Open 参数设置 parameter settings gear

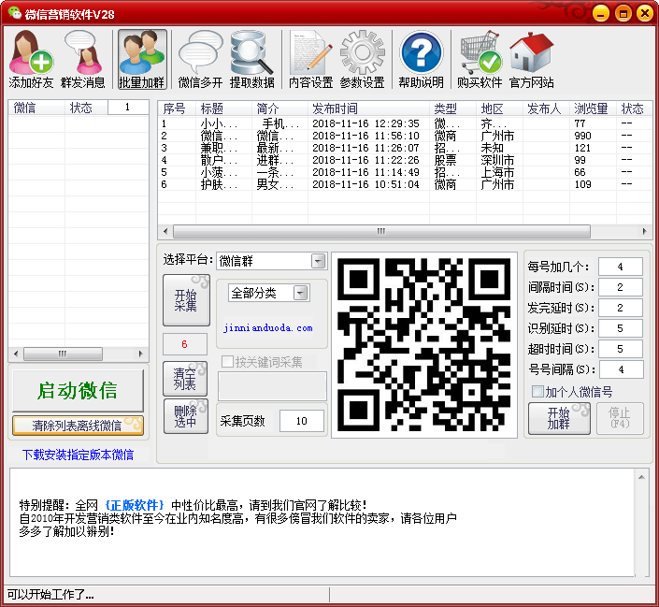[363, 59]
